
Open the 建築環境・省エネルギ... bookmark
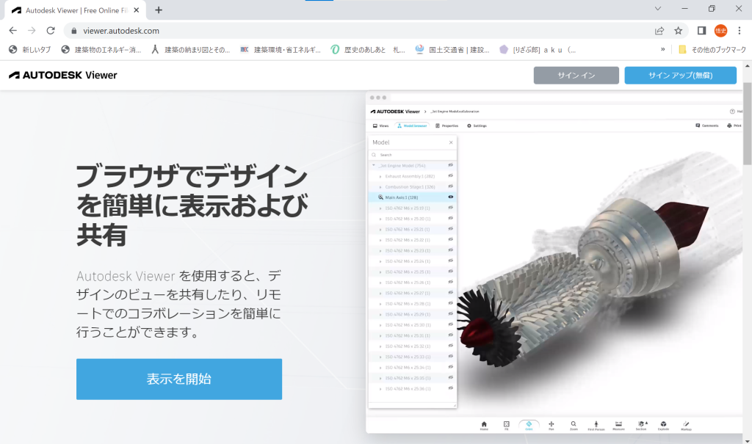pyautogui.click(x=280, y=49)
